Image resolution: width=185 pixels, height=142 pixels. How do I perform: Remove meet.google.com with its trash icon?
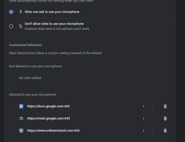click(165, 118)
